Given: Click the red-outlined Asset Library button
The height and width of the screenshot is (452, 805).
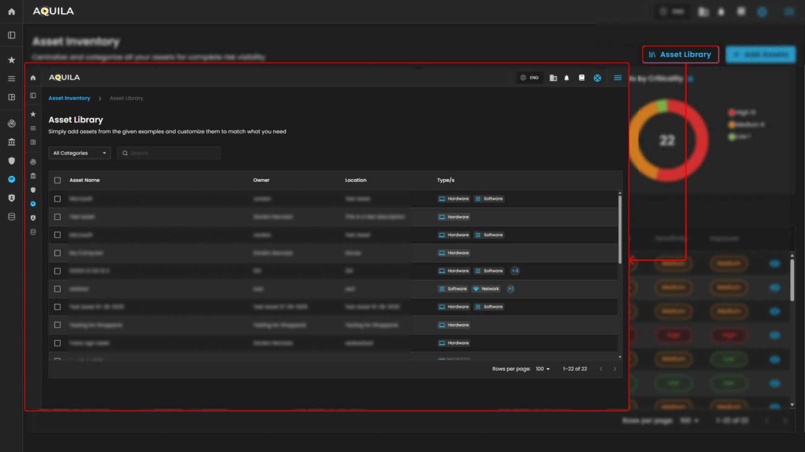Looking at the screenshot, I should click(x=680, y=54).
